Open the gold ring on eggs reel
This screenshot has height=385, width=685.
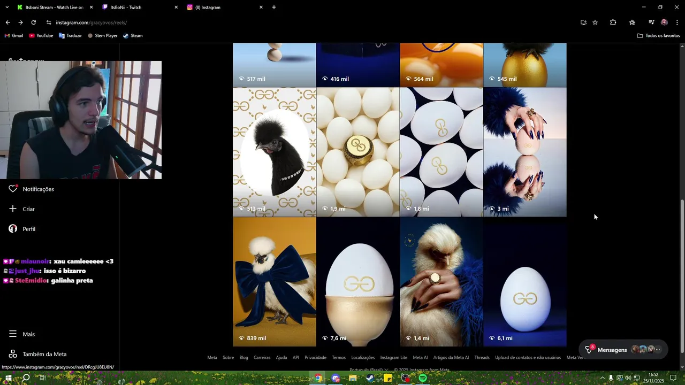point(358,152)
